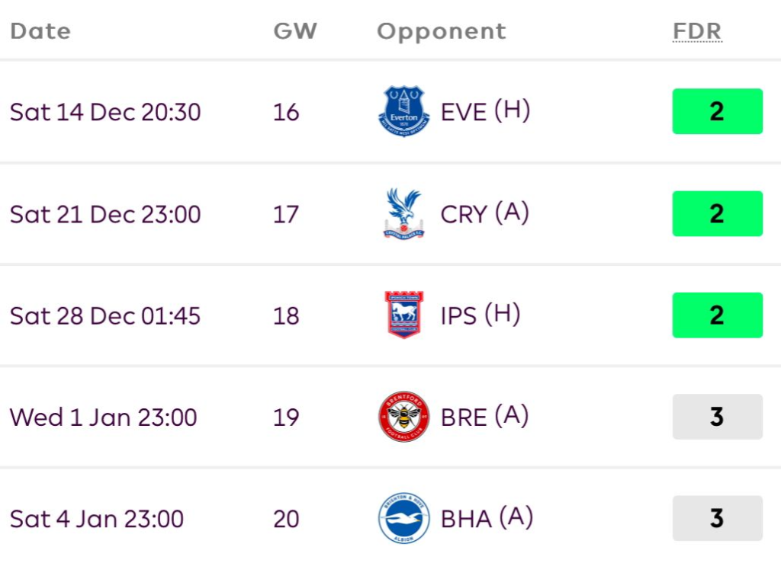Click the Everton club crest
This screenshot has width=781, height=563.
(404, 111)
